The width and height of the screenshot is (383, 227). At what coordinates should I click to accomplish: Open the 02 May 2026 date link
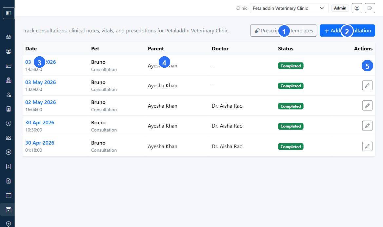tap(41, 102)
